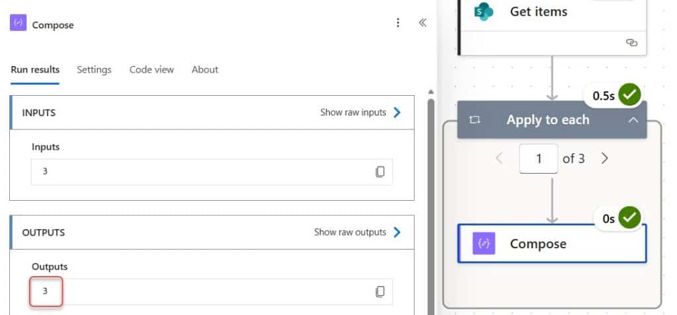The width and height of the screenshot is (677, 315).
Task: Click the link icon on Get items card
Action: point(631,43)
